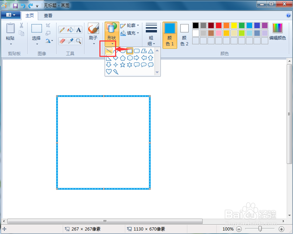Pick the cloud callout shape
The image size is (293, 234).
click(x=151, y=65)
